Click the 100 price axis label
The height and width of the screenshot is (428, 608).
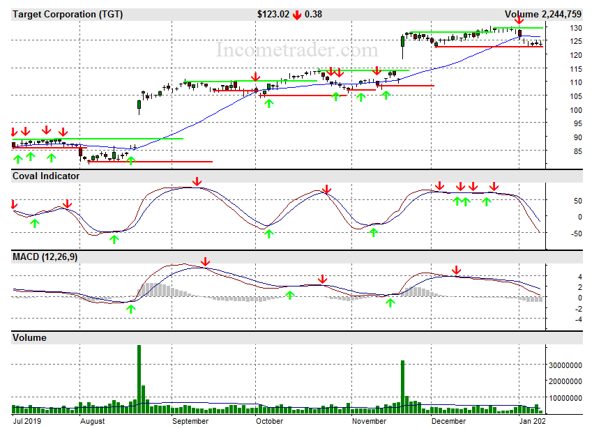[576, 110]
